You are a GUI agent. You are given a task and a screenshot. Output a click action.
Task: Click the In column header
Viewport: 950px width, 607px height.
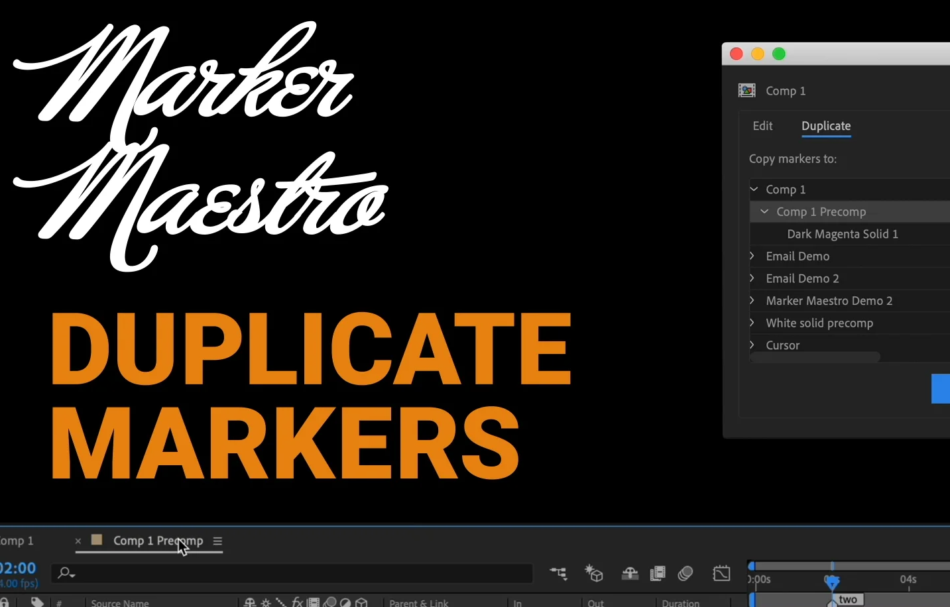(517, 603)
